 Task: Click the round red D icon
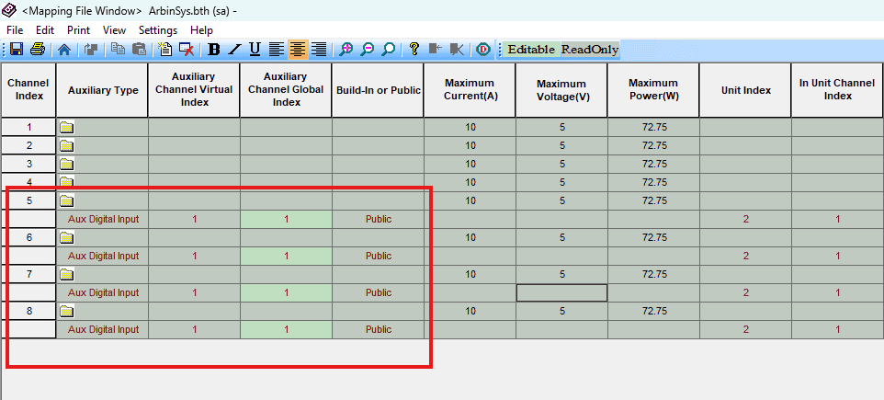(482, 50)
